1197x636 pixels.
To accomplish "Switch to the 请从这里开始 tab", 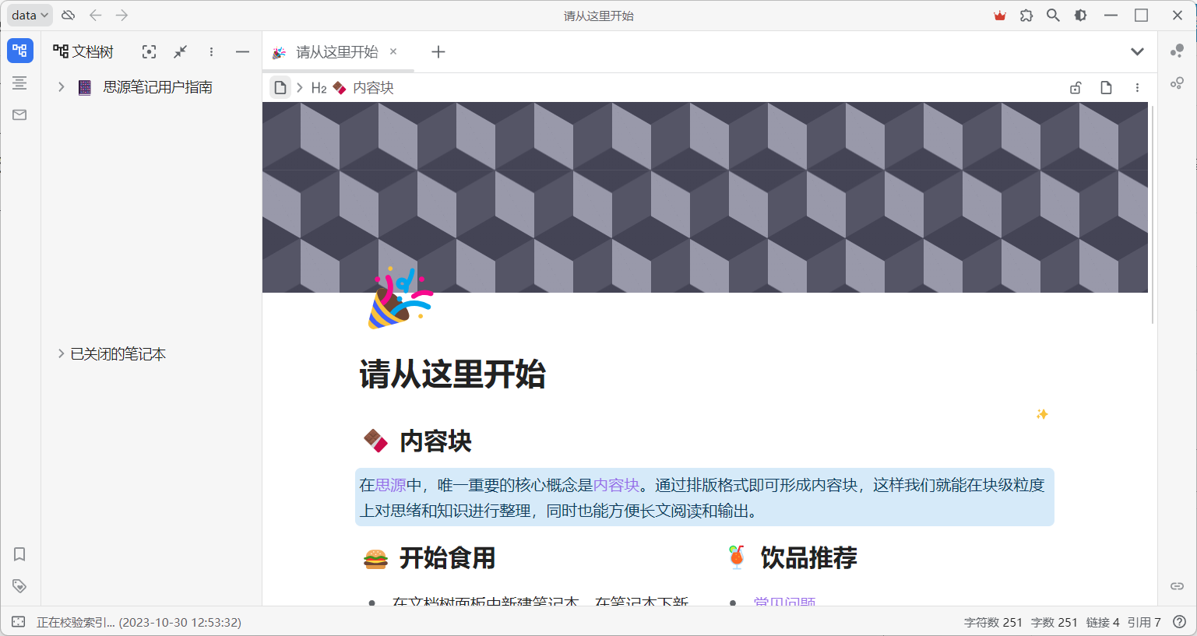I will tap(336, 52).
